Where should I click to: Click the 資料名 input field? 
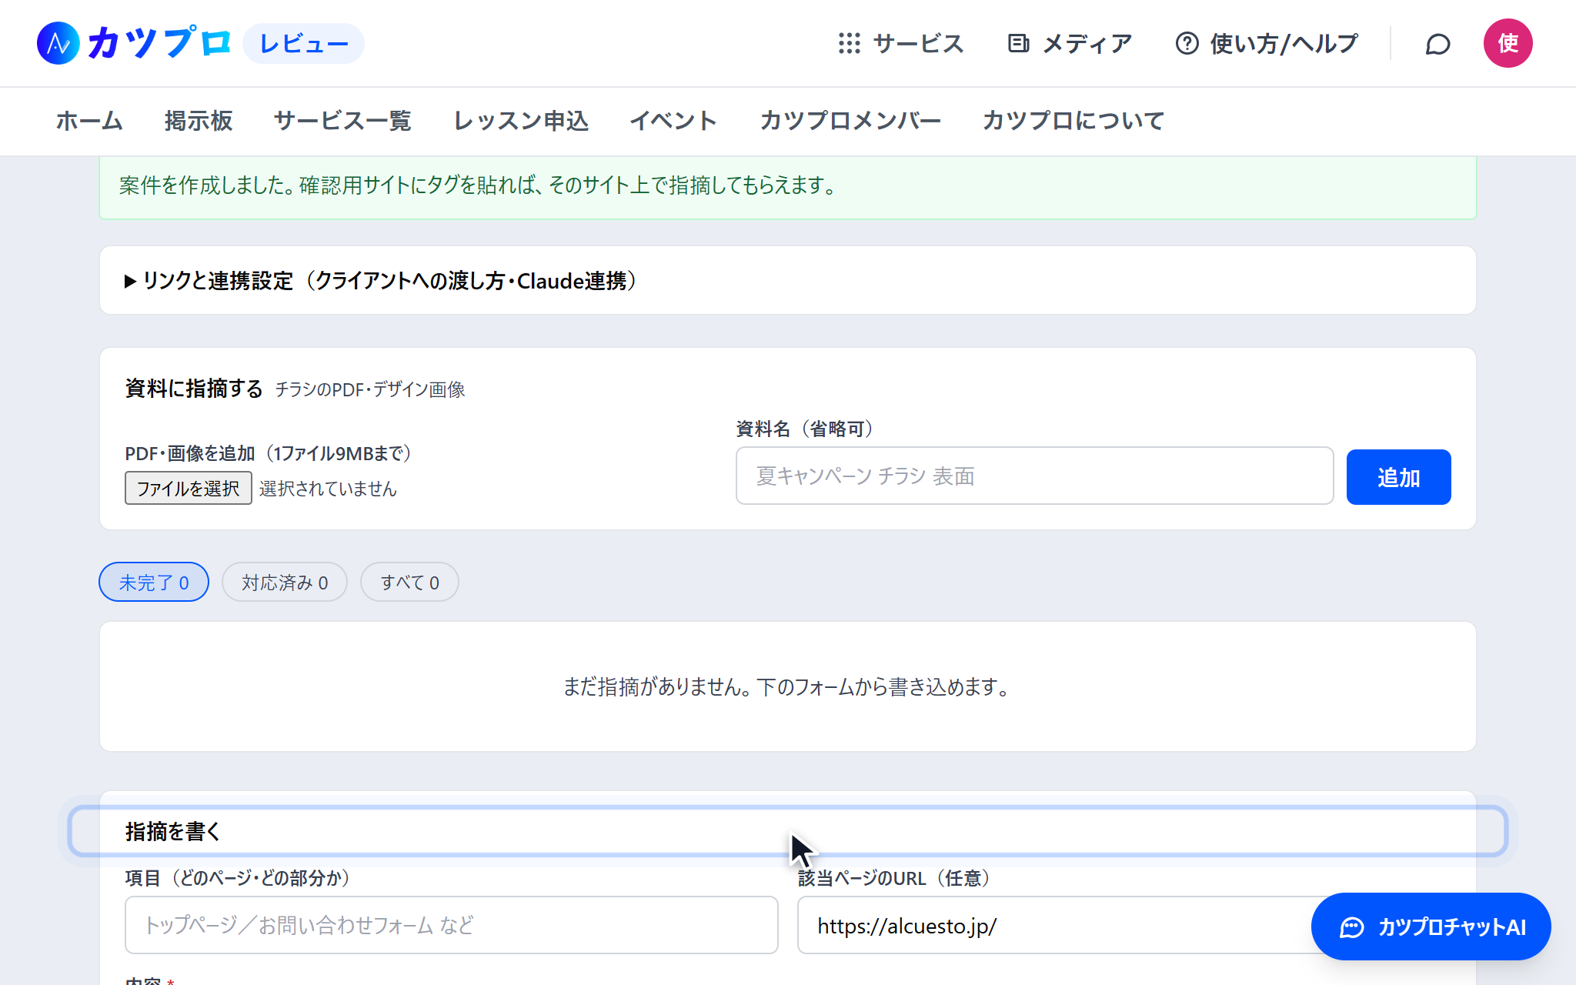pyautogui.click(x=1035, y=476)
